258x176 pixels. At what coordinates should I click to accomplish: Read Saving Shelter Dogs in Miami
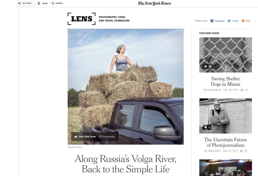point(225,81)
